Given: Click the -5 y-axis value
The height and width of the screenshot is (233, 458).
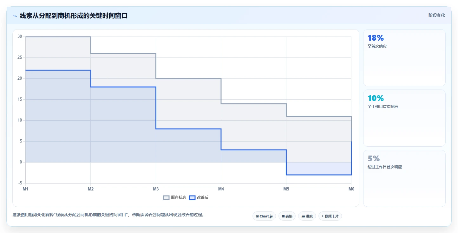Looking at the screenshot, I should tap(20, 183).
